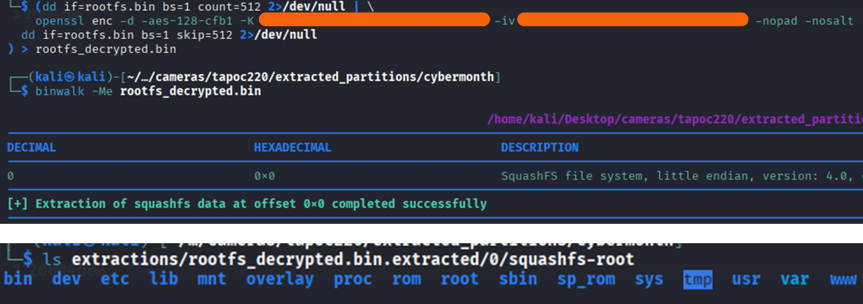Click the usr directory entry
The height and width of the screenshot is (304, 863).
[746, 279]
